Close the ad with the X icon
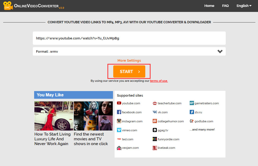 pos(110,104)
